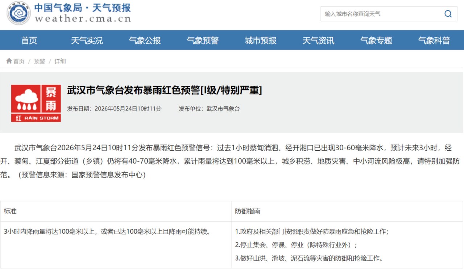Click the 中国气象局·天气预报 site title
The height and width of the screenshot is (269, 464).
[x=83, y=8]
